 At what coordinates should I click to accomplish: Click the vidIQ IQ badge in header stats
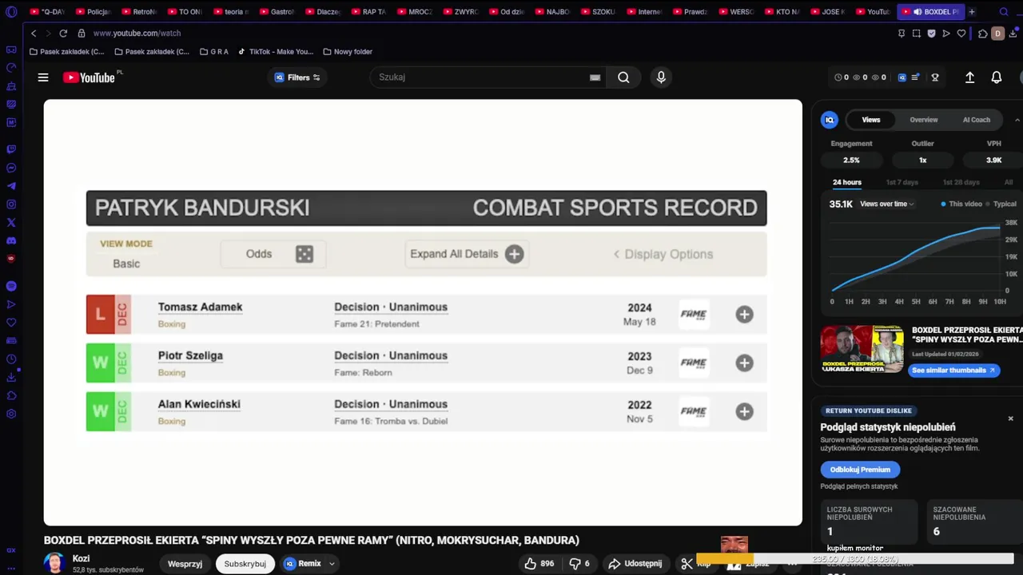click(902, 77)
